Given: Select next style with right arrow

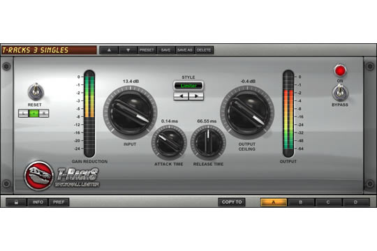Looking at the screenshot, I should 196,96.
